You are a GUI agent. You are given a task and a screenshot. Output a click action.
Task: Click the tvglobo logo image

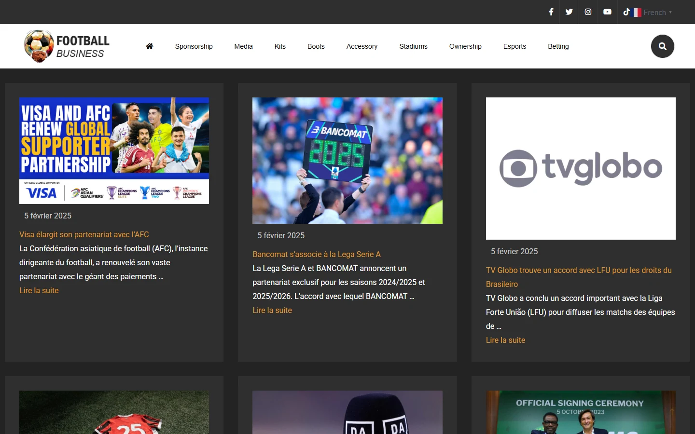click(x=581, y=169)
